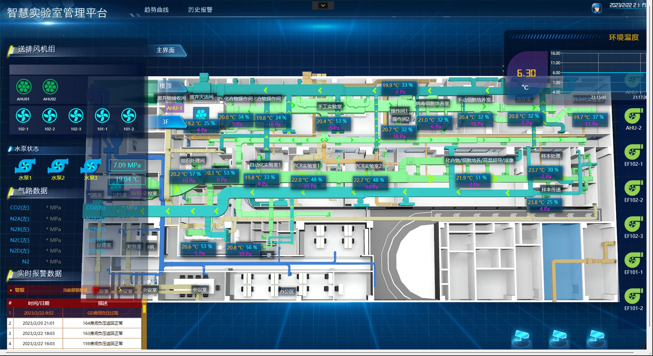The image size is (653, 356).
Task: Click the EF102-2 blower icon
Action: tap(633, 188)
